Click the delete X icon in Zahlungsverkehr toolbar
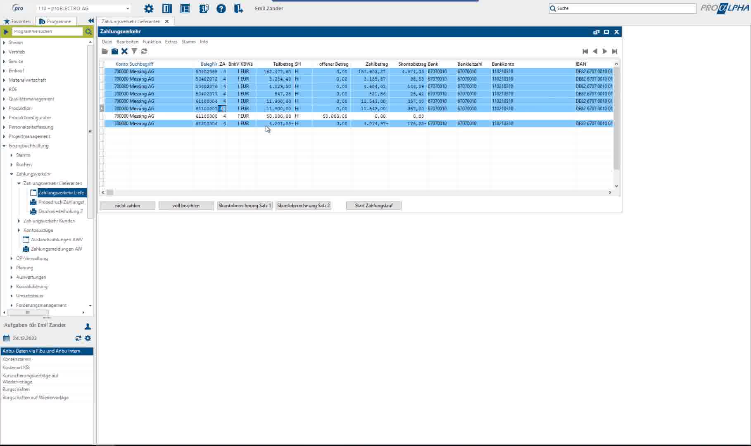The height and width of the screenshot is (446, 751). click(124, 51)
